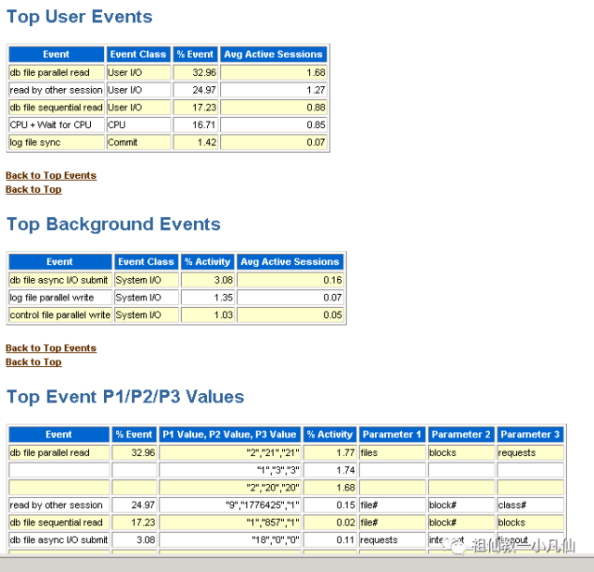Select the files Parameter 1 cell

tap(393, 452)
